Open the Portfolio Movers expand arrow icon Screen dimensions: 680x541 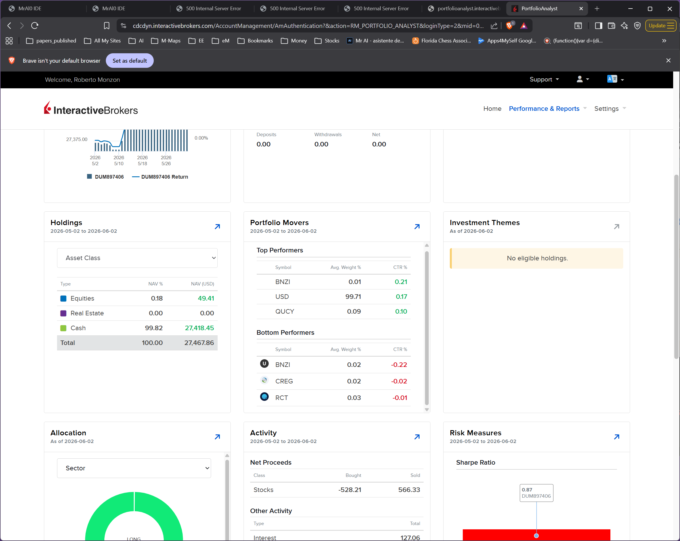click(x=417, y=226)
